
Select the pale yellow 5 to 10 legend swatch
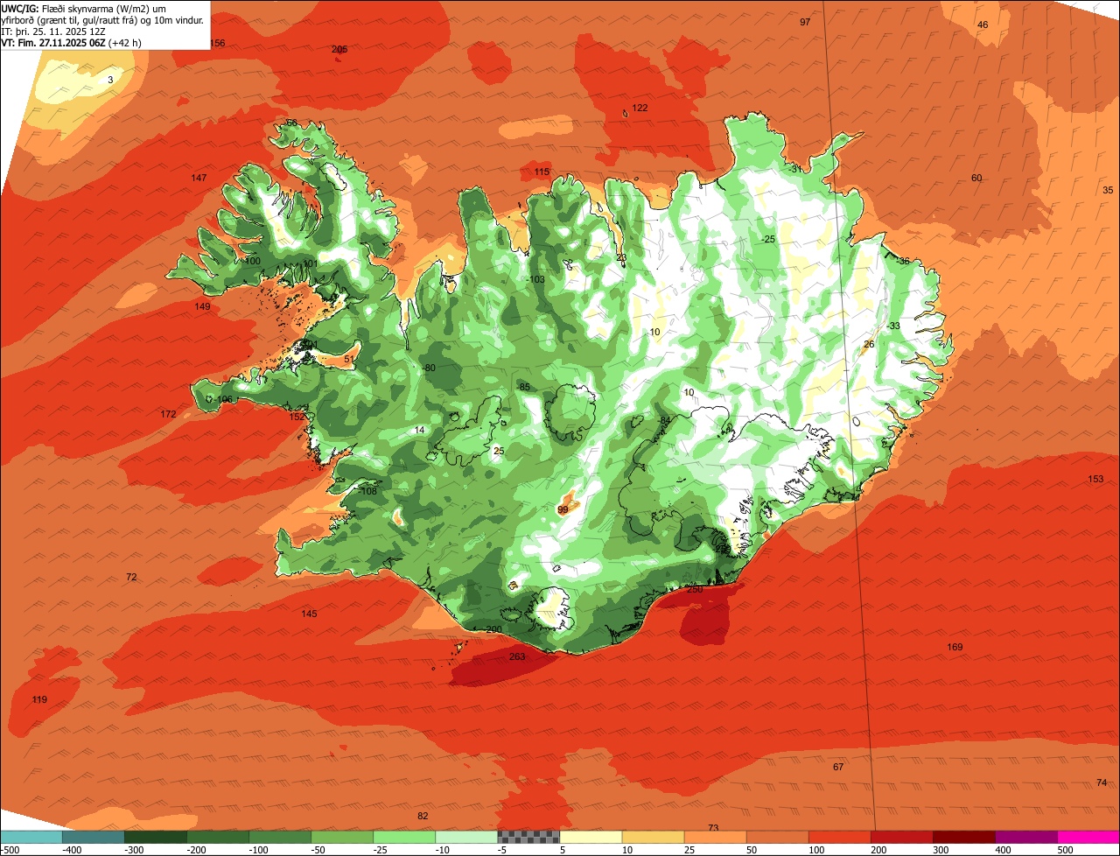591,837
